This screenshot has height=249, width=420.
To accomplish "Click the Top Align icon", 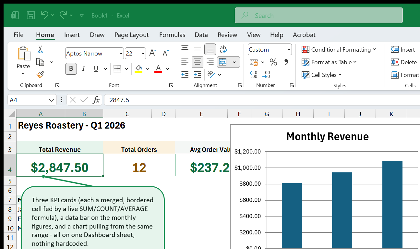I will pyautogui.click(x=185, y=49).
